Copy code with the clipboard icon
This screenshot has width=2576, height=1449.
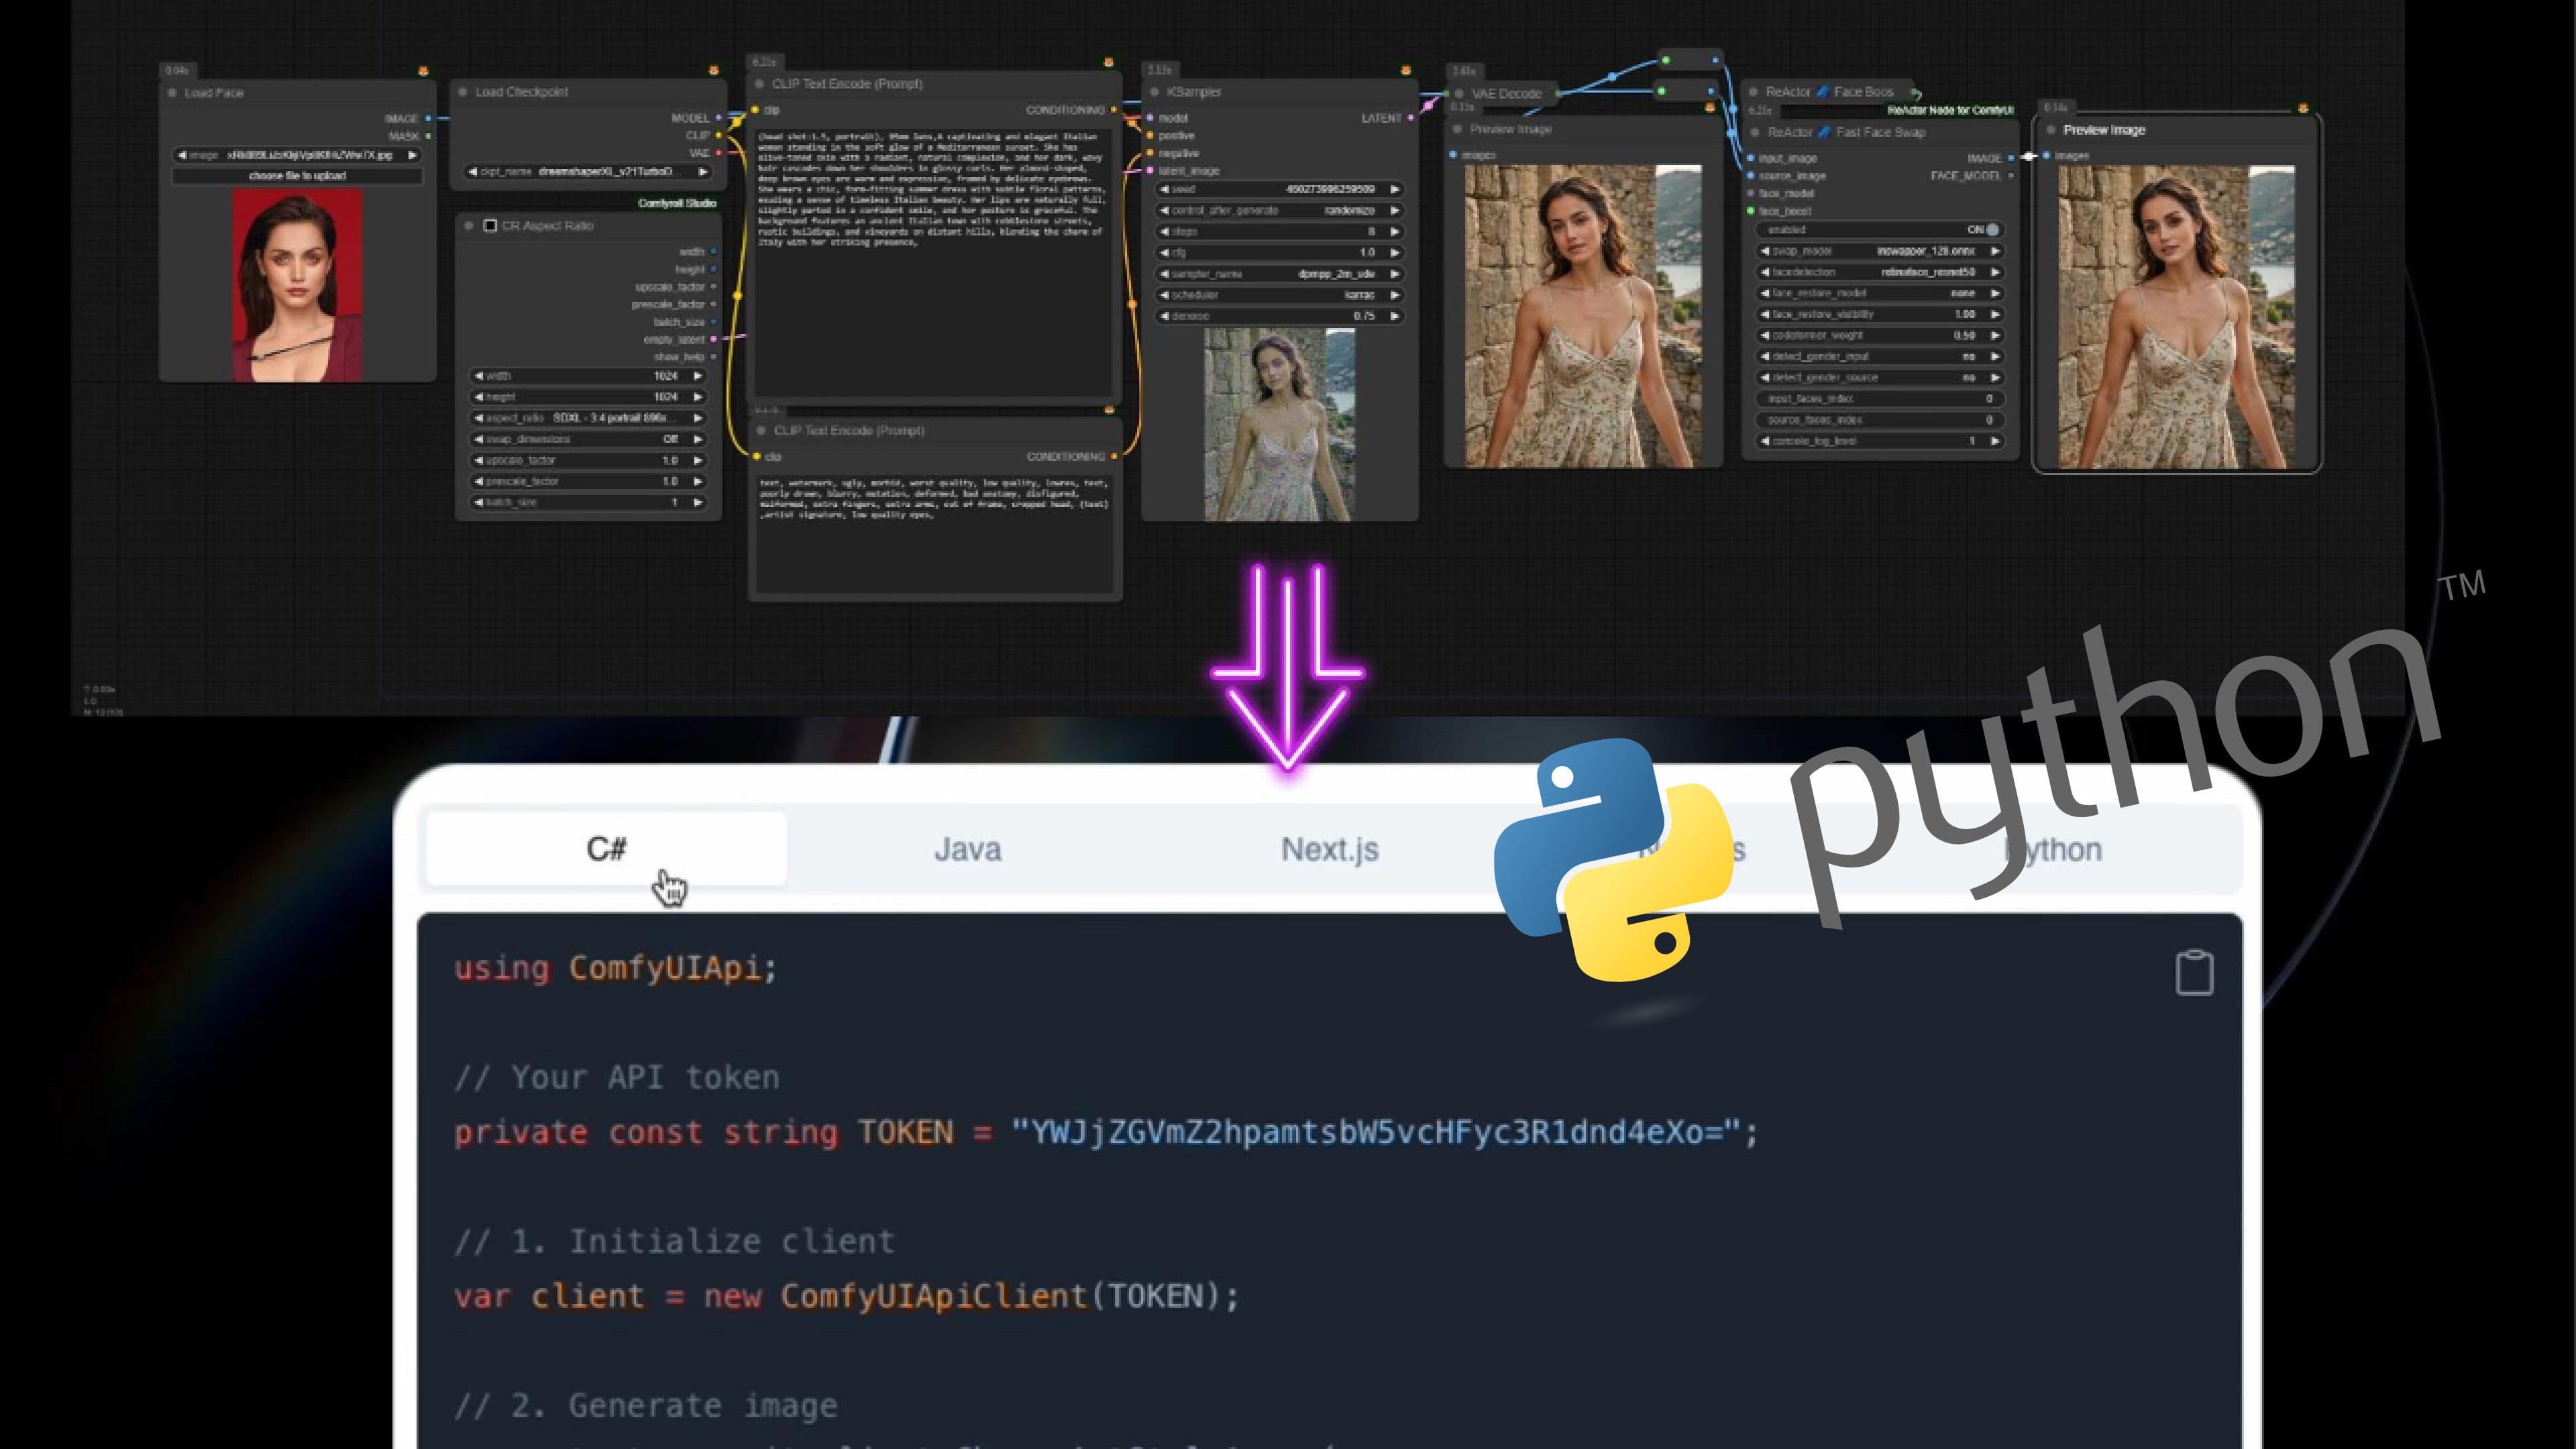(x=2194, y=972)
